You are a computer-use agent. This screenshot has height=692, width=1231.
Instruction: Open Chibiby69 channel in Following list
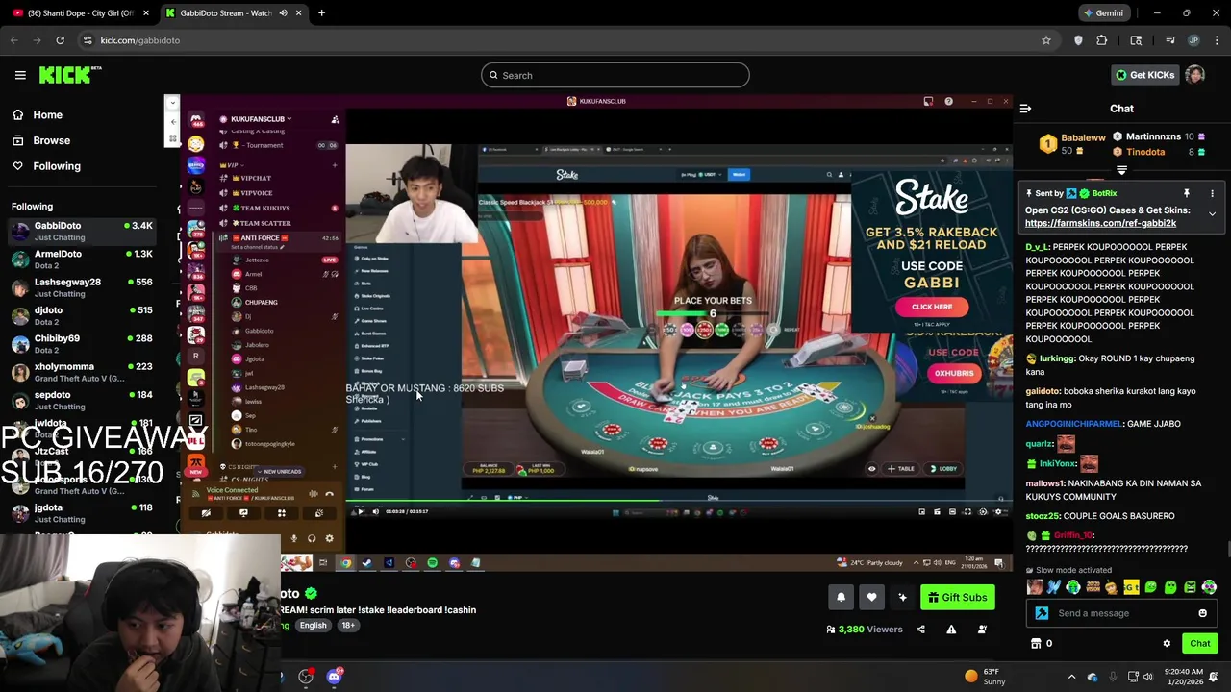coord(82,344)
